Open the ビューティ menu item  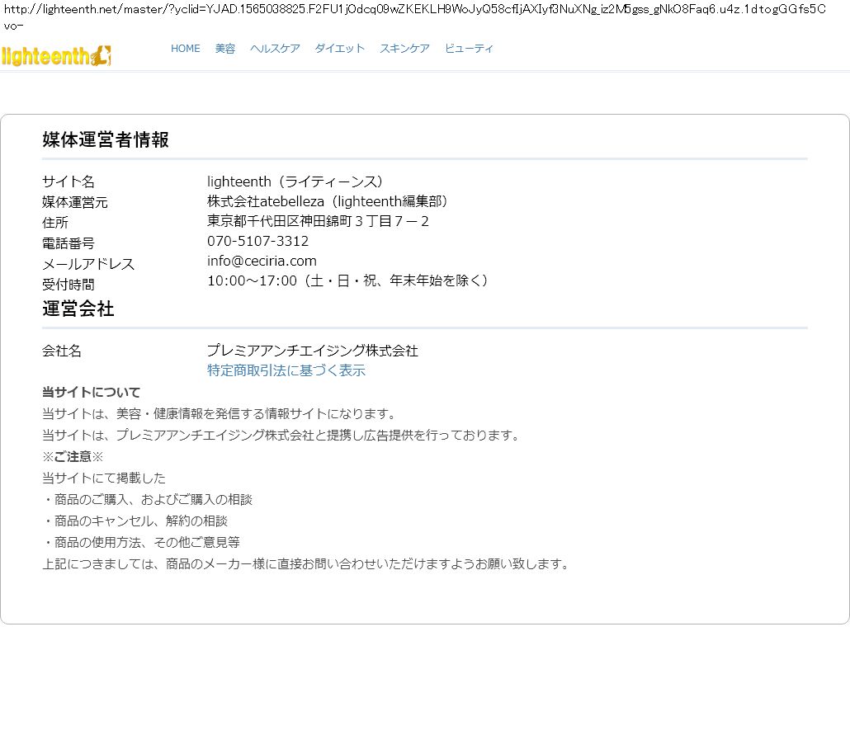point(469,49)
